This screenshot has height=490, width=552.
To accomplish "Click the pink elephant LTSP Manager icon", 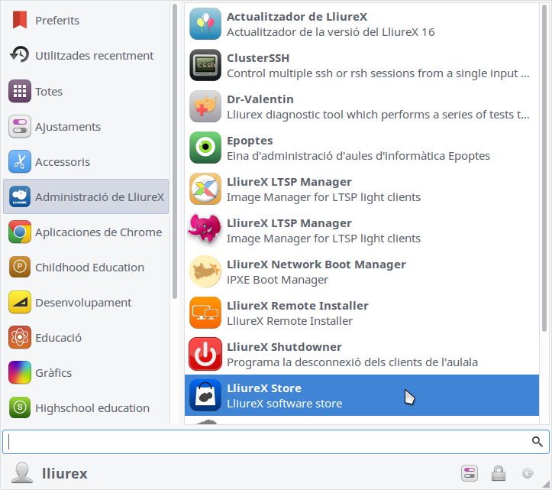I will coord(205,230).
